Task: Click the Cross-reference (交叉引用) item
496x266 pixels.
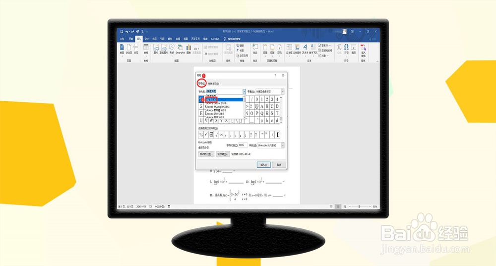Action: tap(242, 56)
